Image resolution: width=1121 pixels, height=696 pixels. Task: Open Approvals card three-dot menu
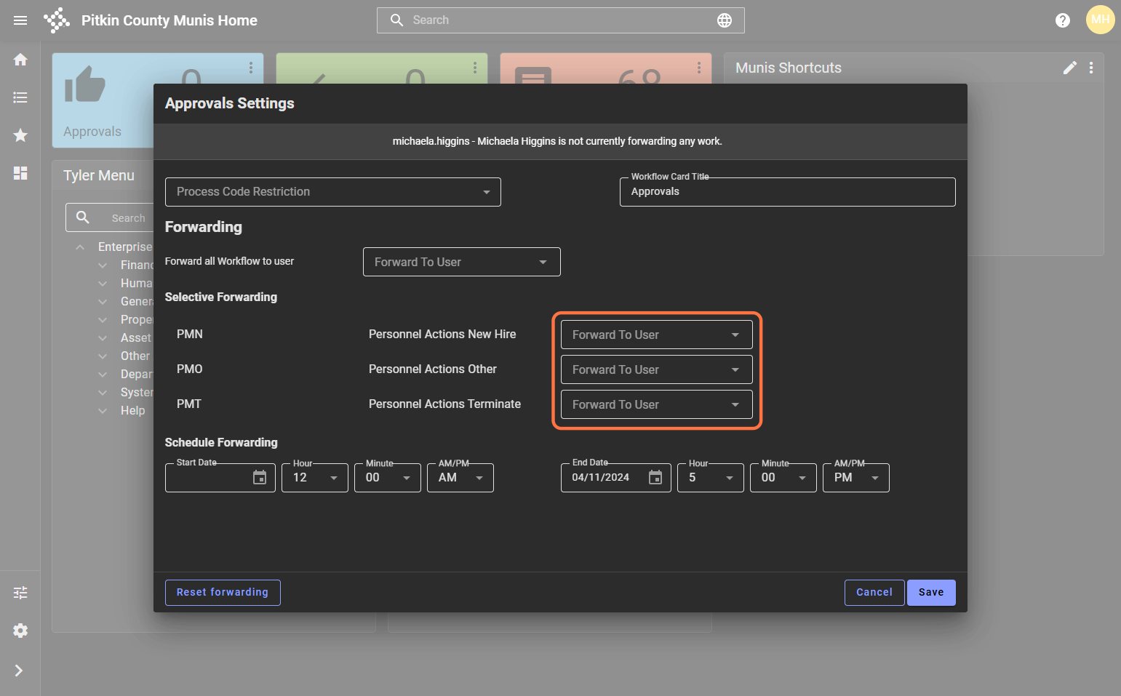click(251, 68)
